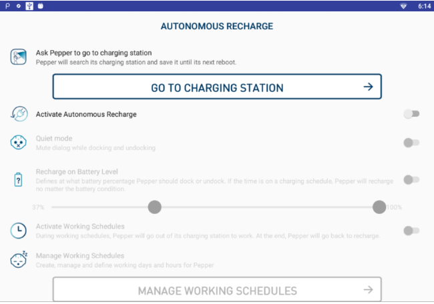Viewport: 434px width, 304px height.
Task: Click the 37% lower battery slider handle
Action: 154,207
